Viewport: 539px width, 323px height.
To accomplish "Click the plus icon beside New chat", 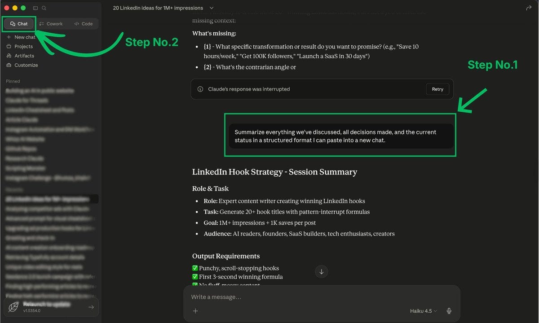I will pyautogui.click(x=9, y=37).
